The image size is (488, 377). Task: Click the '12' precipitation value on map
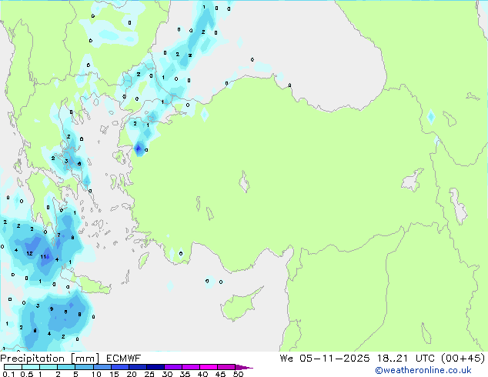(x=29, y=253)
